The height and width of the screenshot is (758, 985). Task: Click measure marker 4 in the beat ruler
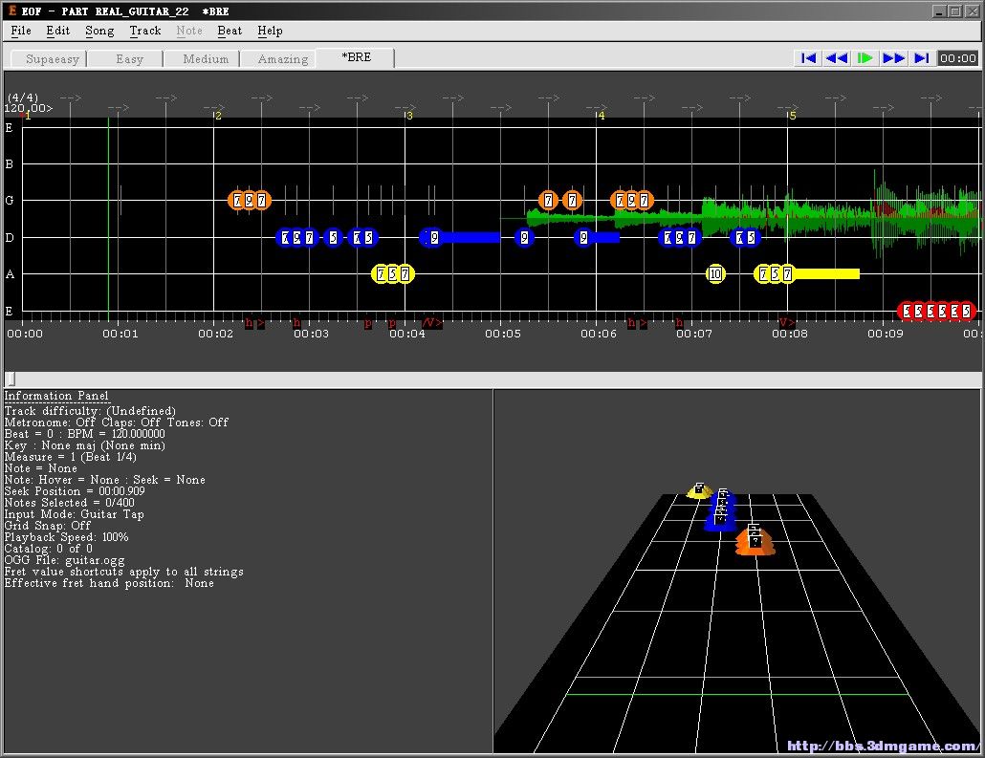(601, 116)
